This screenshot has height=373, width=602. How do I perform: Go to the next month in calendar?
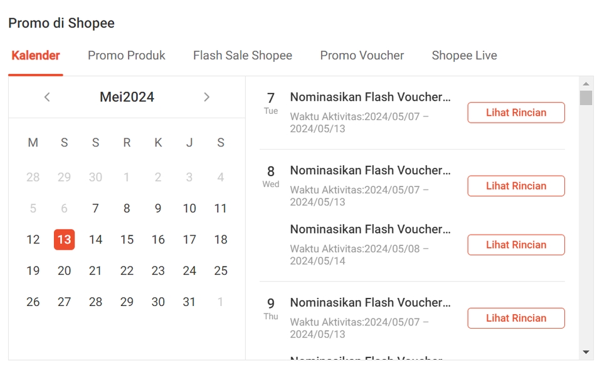[x=206, y=97]
